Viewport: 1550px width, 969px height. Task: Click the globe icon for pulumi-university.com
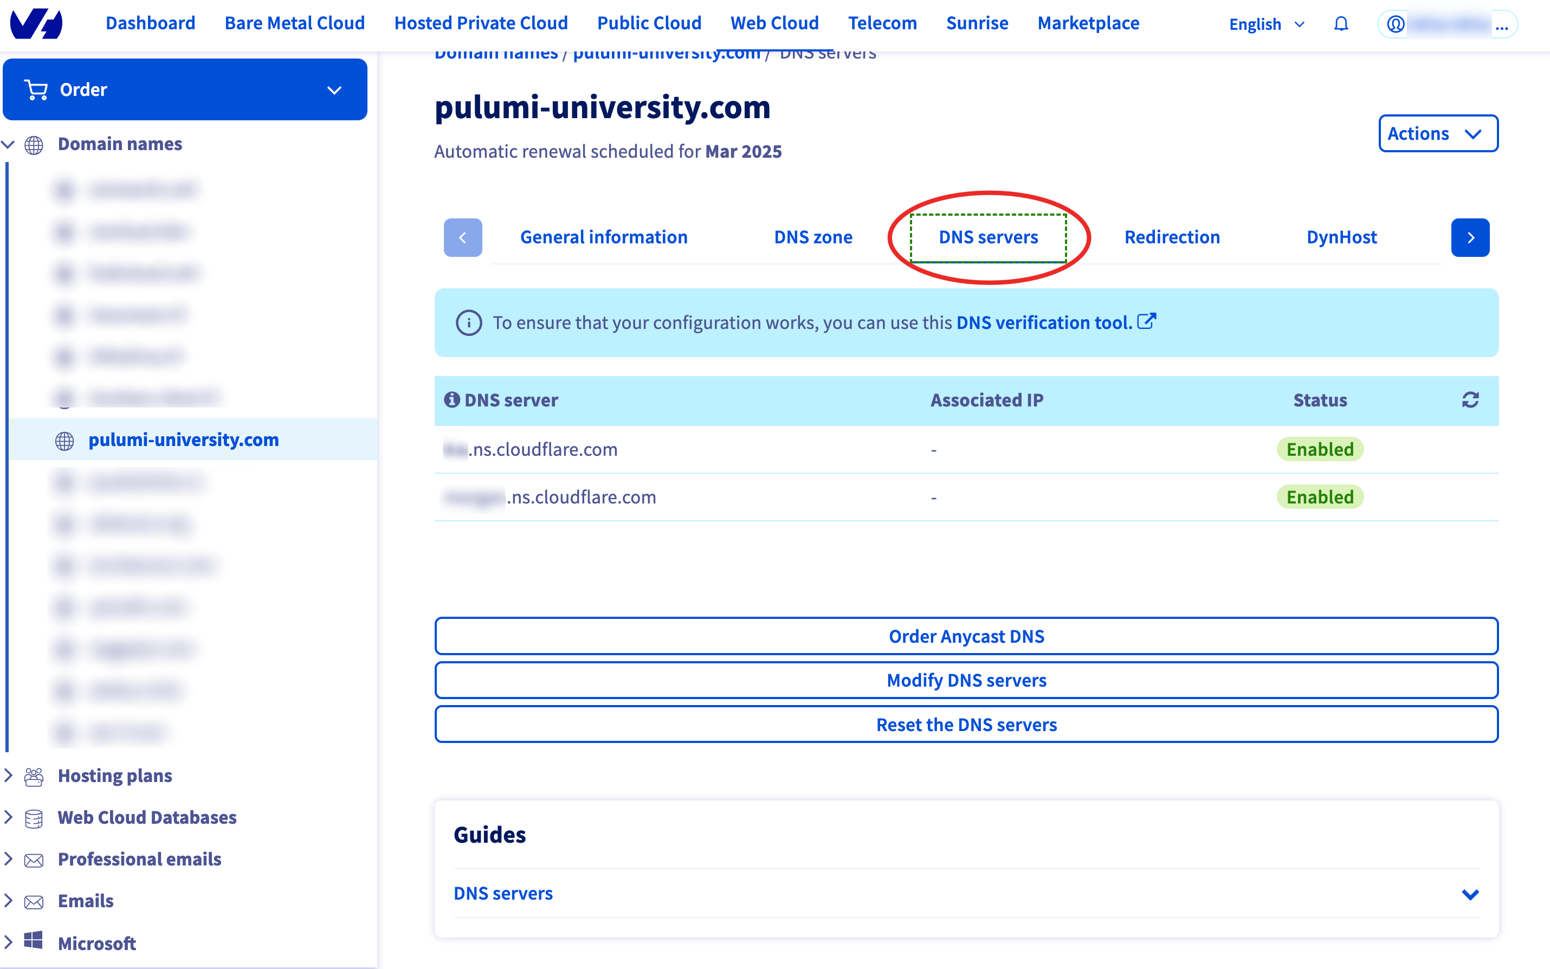coord(64,440)
